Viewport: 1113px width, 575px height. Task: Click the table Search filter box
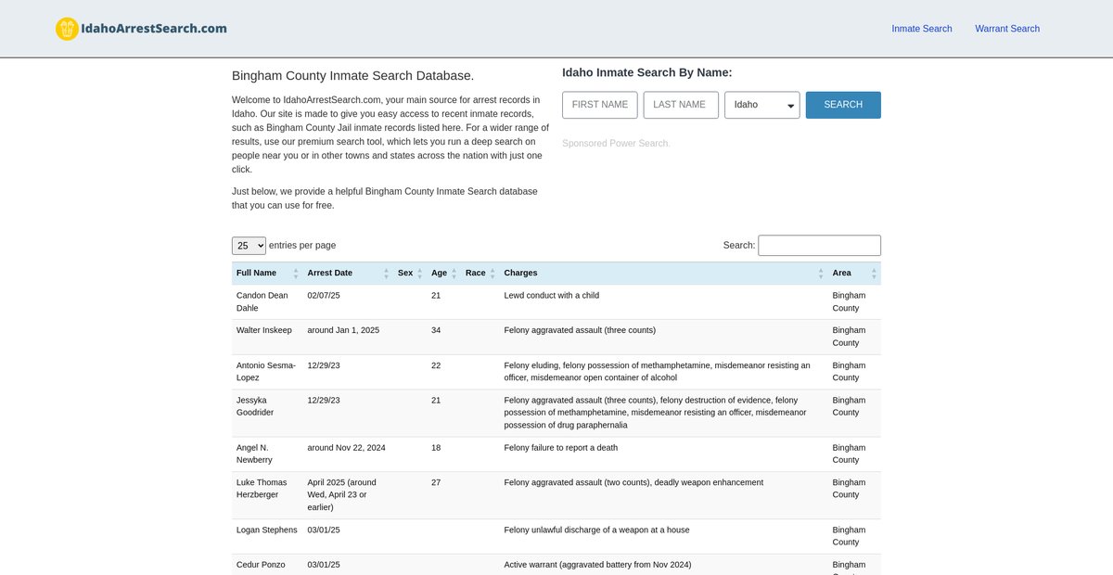819,246
